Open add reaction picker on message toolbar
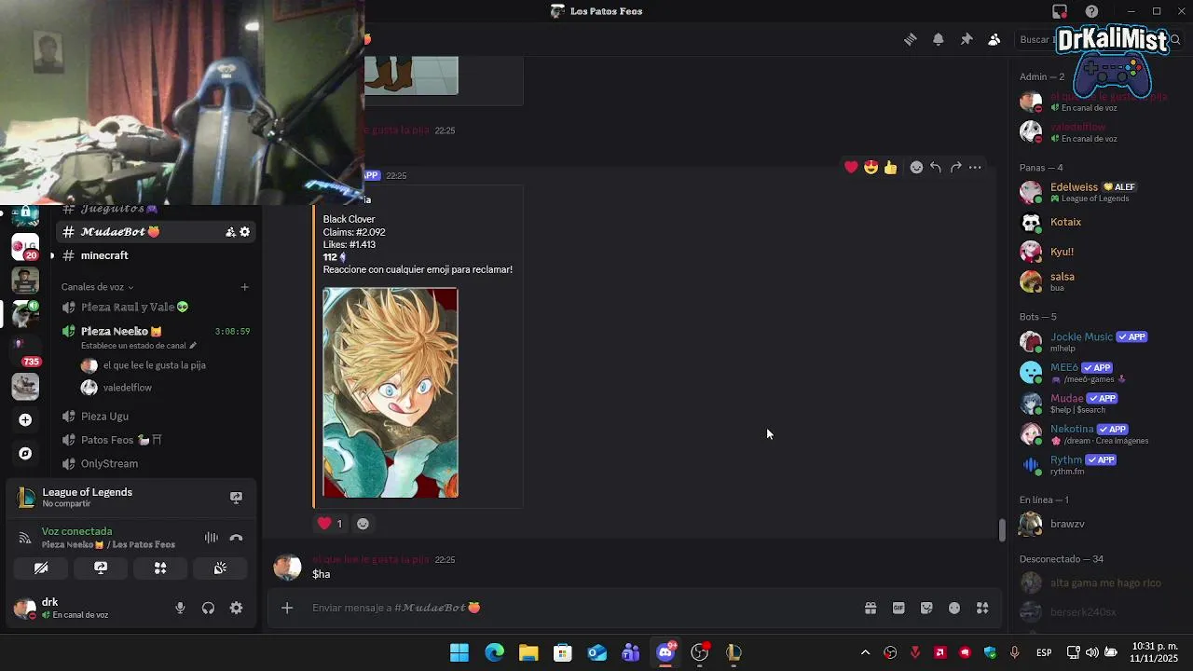Screen dimensions: 1193x671 point(916,167)
